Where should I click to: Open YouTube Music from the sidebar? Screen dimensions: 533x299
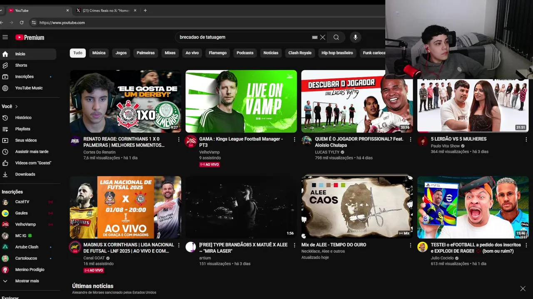click(x=28, y=88)
